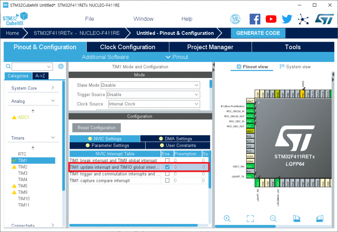Open the Clock Source dropdown
The width and height of the screenshot is (338, 232).
154,104
